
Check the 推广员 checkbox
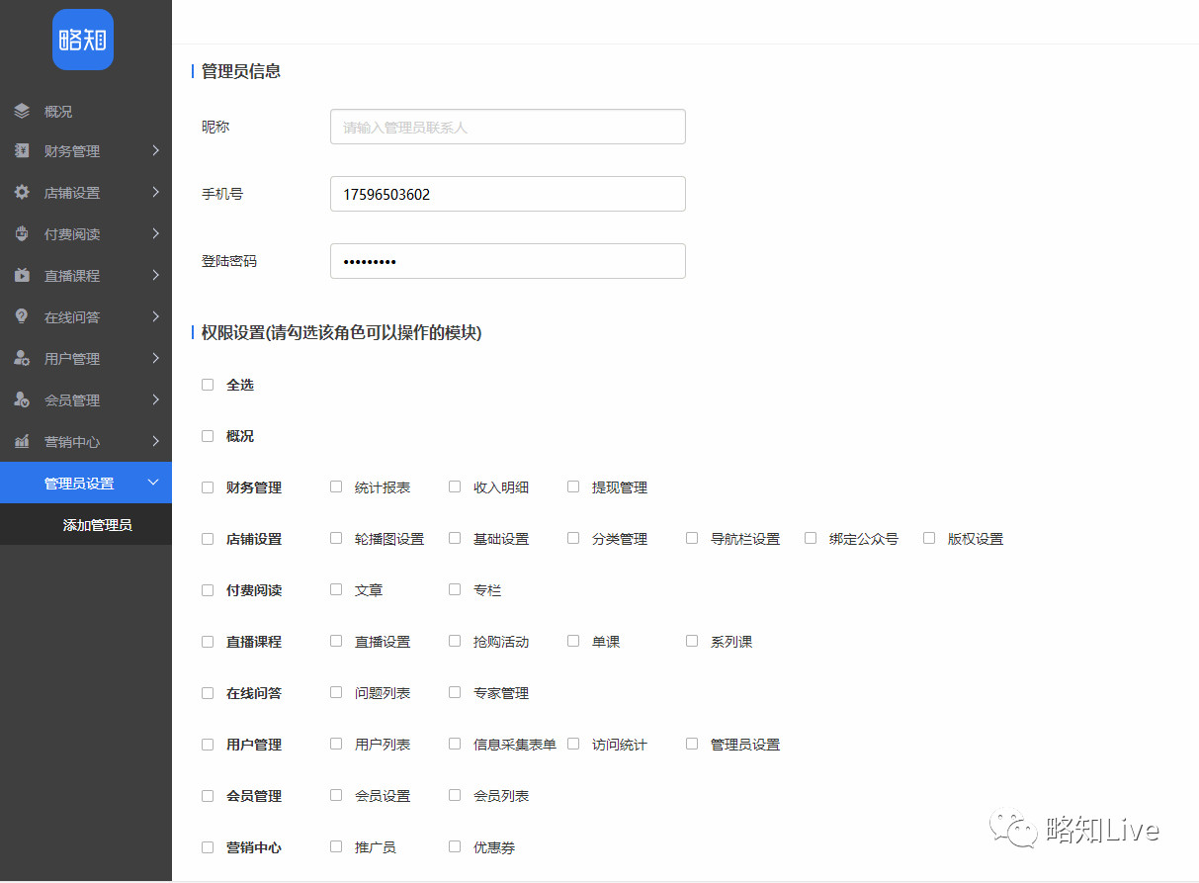click(x=336, y=846)
